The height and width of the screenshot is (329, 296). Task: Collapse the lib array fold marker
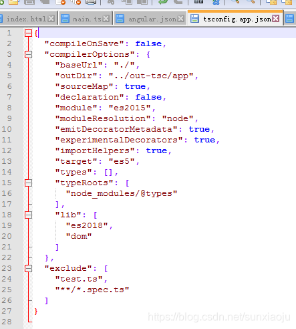[28, 215]
